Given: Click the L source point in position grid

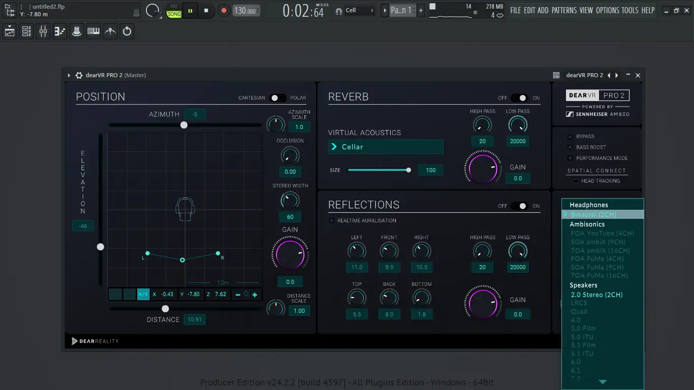Looking at the screenshot, I should 147,253.
